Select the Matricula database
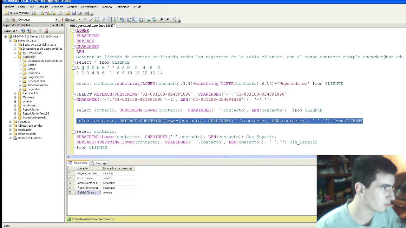406x228 pixels. [x=28, y=98]
